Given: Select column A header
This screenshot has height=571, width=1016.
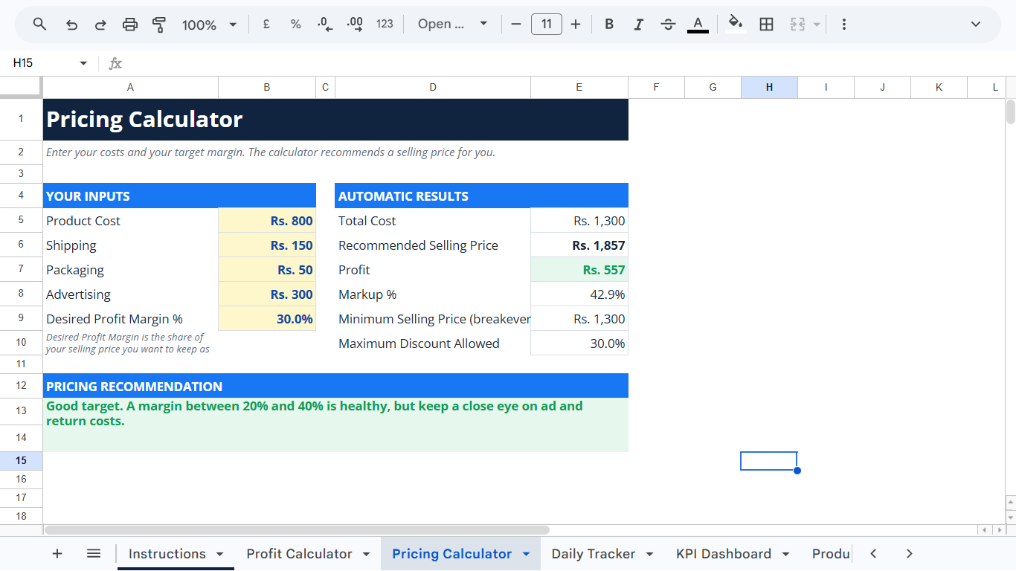Looking at the screenshot, I should click(x=130, y=88).
